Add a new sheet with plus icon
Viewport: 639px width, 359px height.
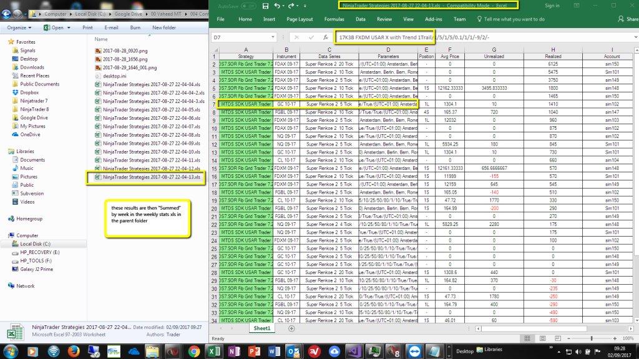tap(291, 328)
